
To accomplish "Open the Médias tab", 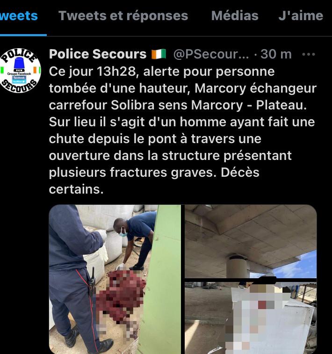I will click(x=235, y=16).
